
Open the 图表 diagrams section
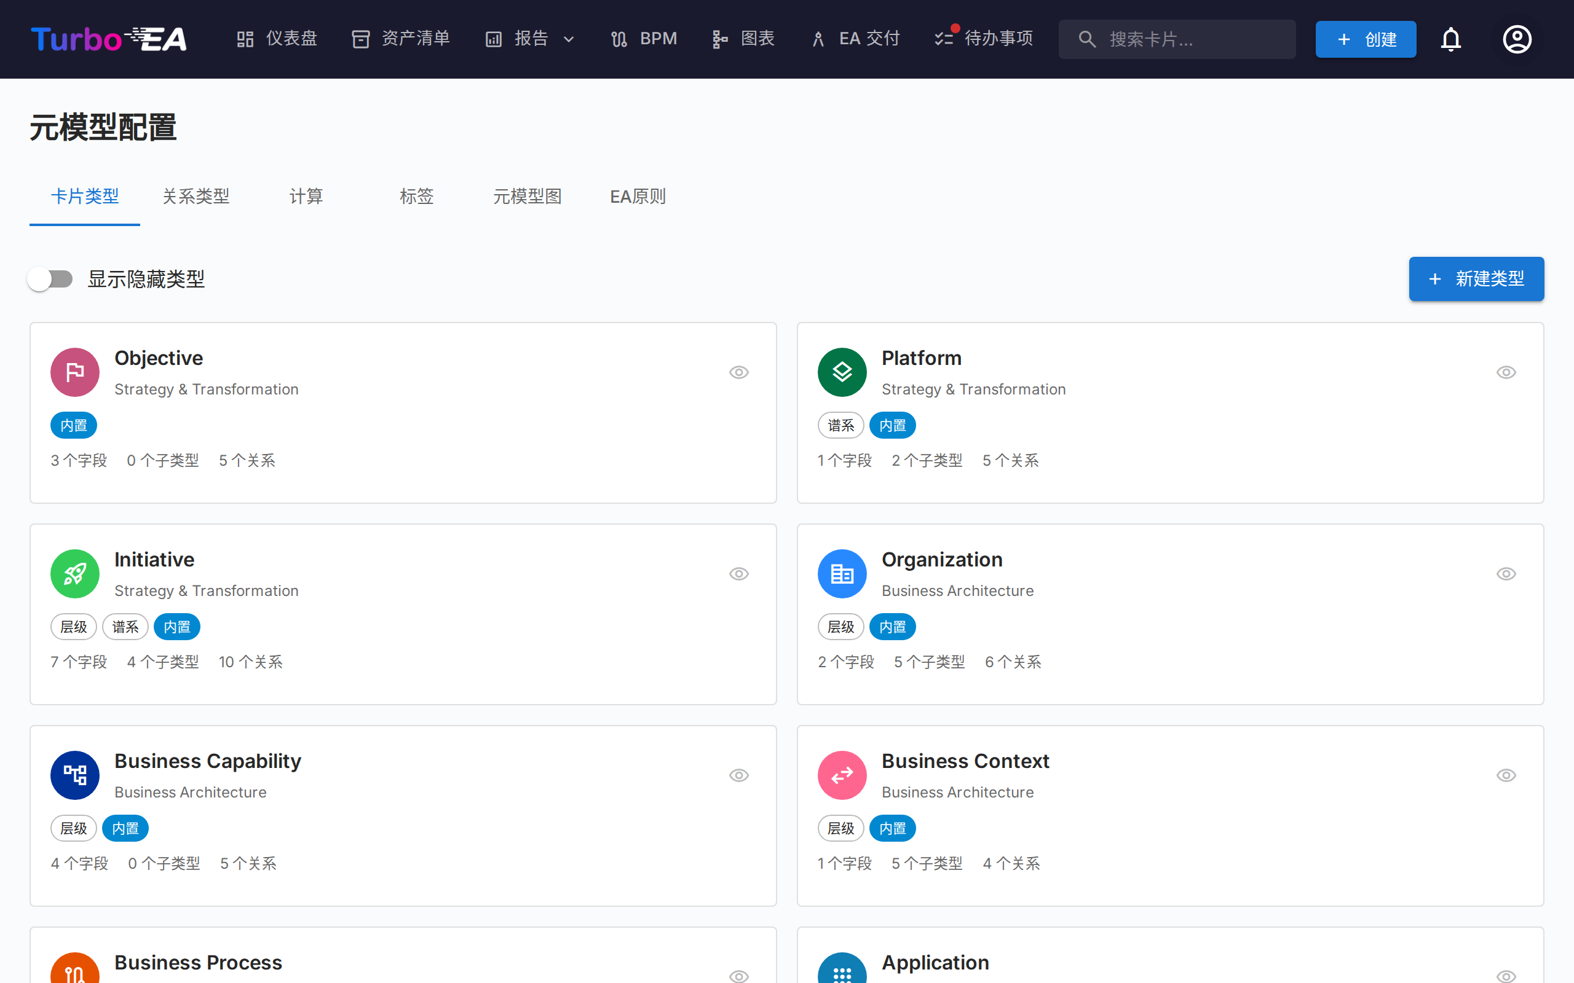743,38
